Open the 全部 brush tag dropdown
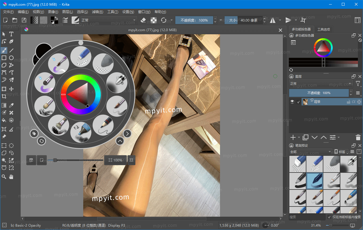Screen dimensions: 363x230 click(311, 152)
